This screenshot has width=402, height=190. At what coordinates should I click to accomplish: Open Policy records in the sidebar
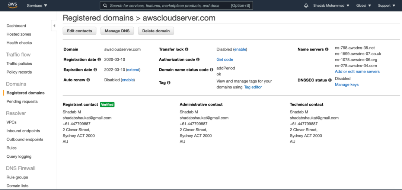19,72
